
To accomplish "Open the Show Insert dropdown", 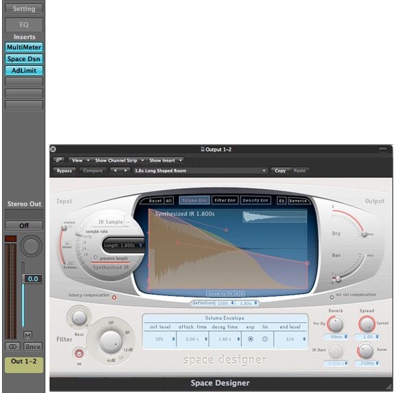I will coord(165,160).
